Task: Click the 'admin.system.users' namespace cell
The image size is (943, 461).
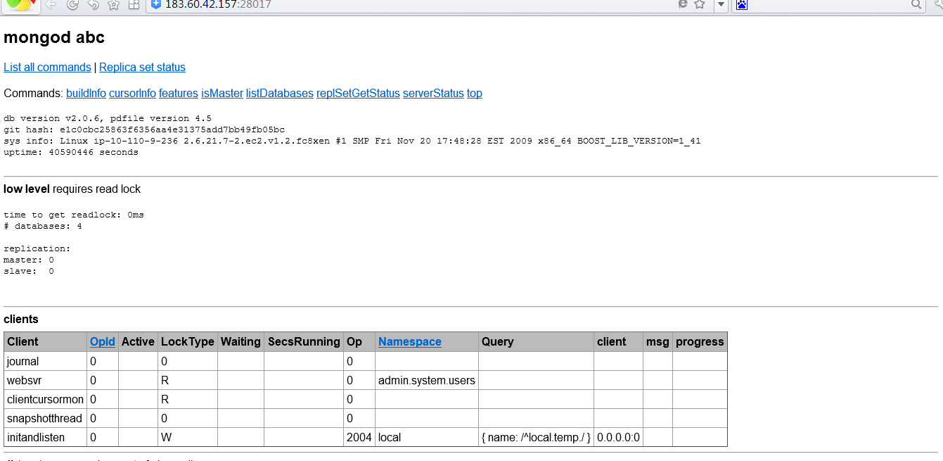Action: tap(427, 380)
